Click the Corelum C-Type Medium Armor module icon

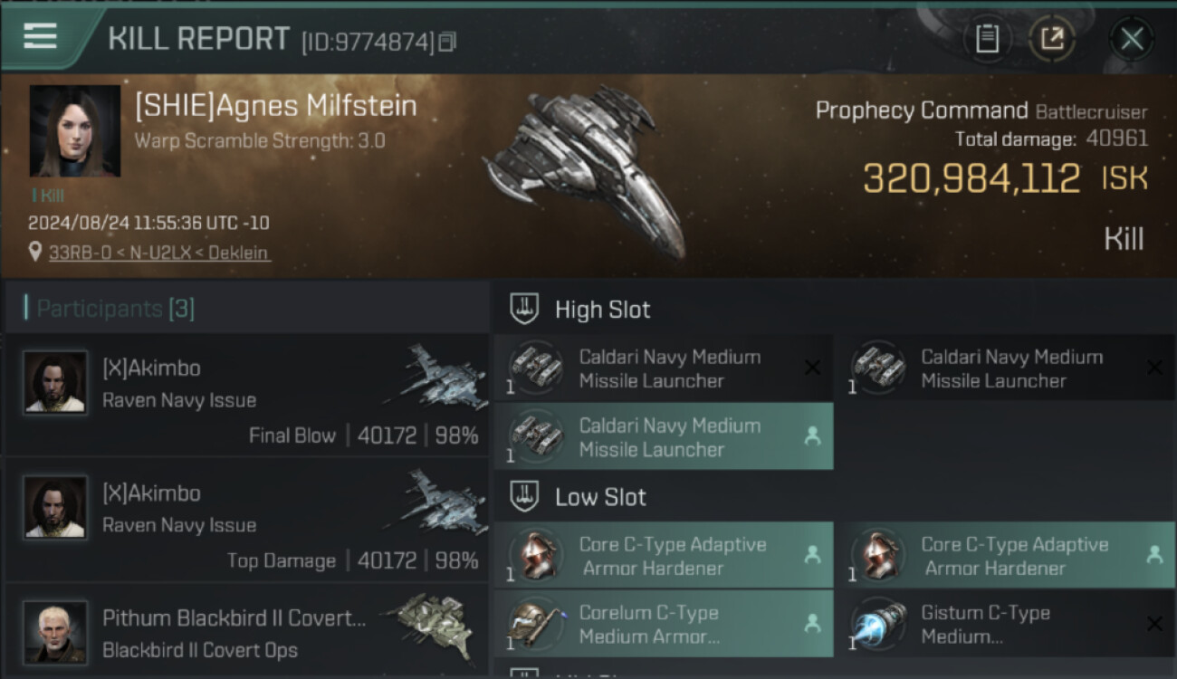coord(536,624)
